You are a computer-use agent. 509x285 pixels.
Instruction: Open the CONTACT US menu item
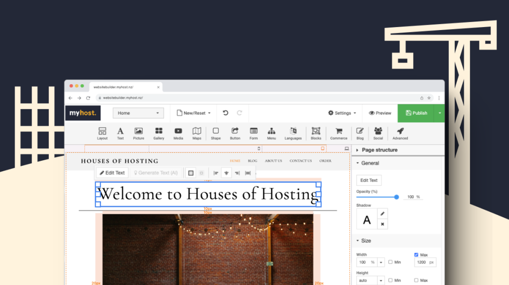point(301,161)
